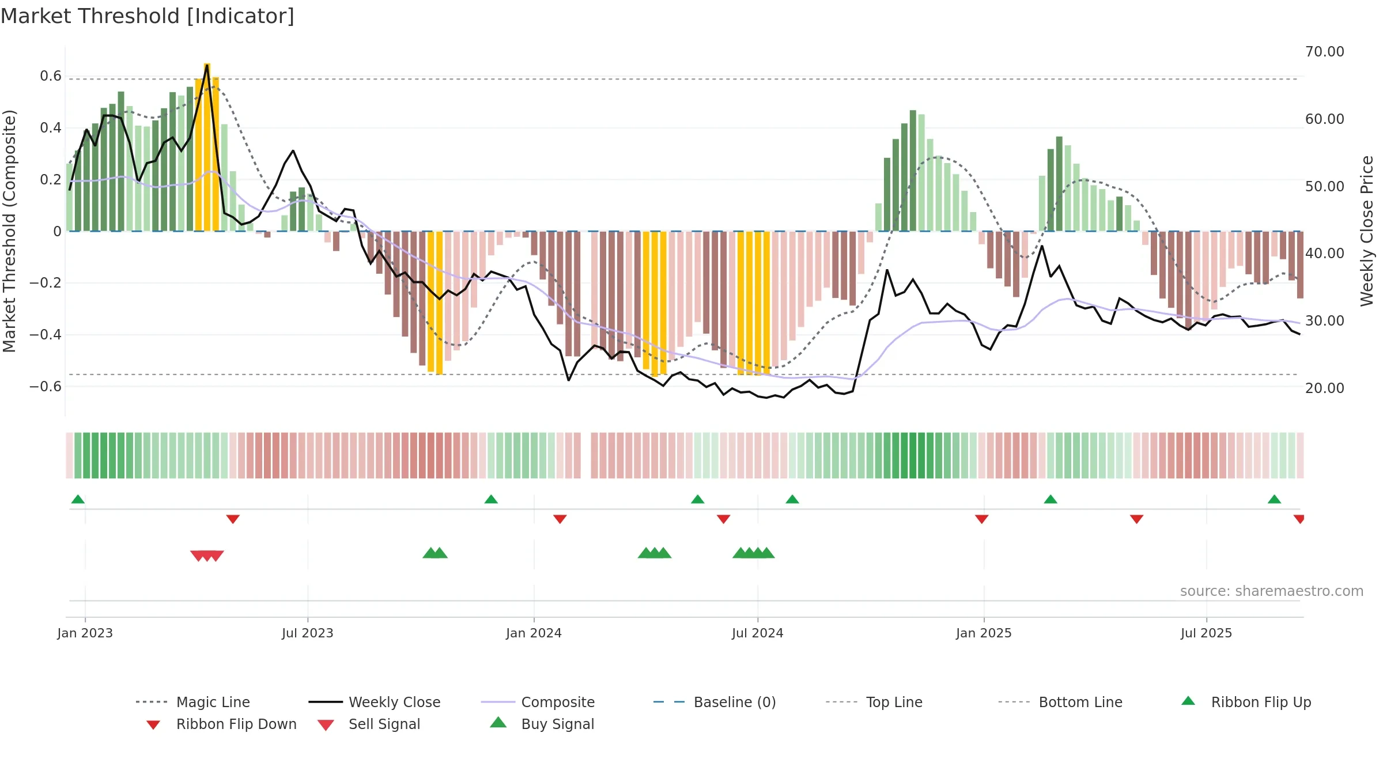This screenshot has width=1383, height=778.
Task: Toggle the Composite legend entry
Action: (x=538, y=702)
